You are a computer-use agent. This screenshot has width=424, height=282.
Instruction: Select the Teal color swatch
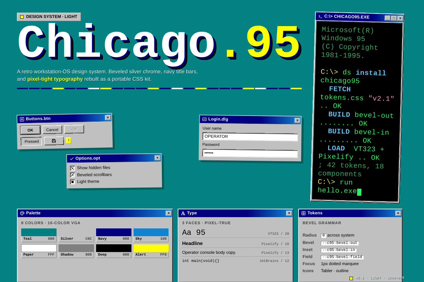click(x=39, y=235)
